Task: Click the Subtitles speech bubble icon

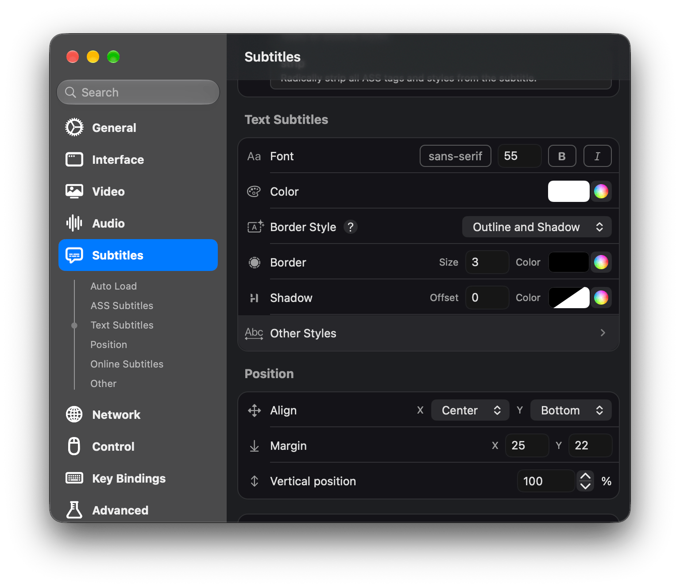Action: (74, 255)
